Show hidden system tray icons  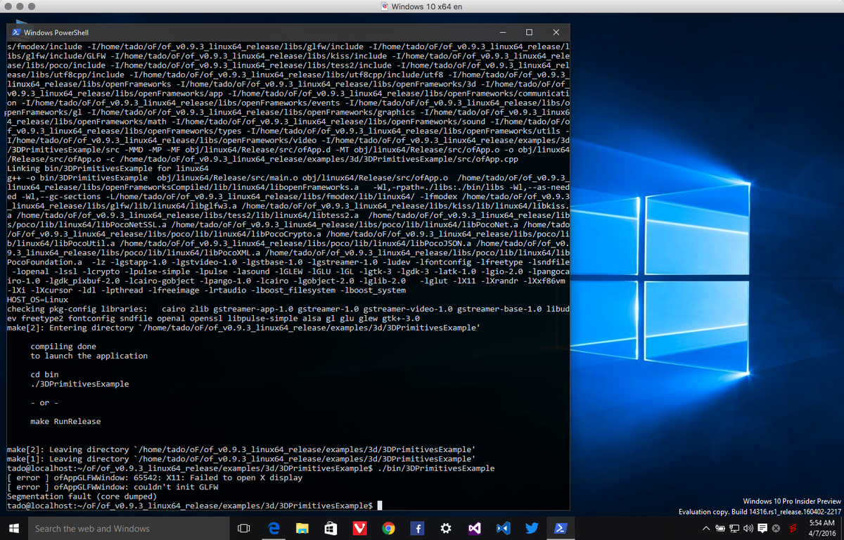(706, 528)
